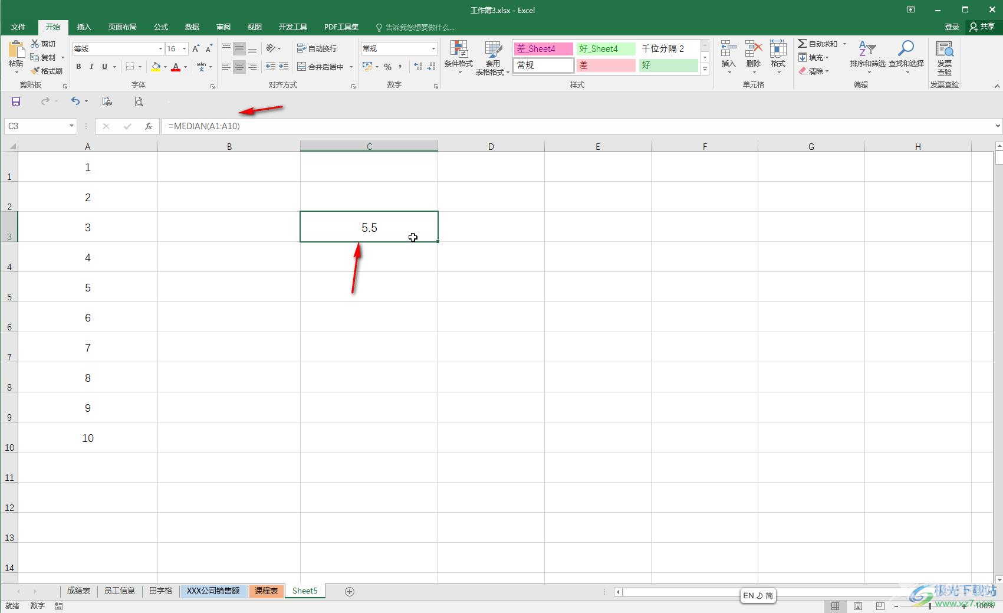Click the fill color paint bucket
This screenshot has height=613, width=1003.
pos(156,67)
